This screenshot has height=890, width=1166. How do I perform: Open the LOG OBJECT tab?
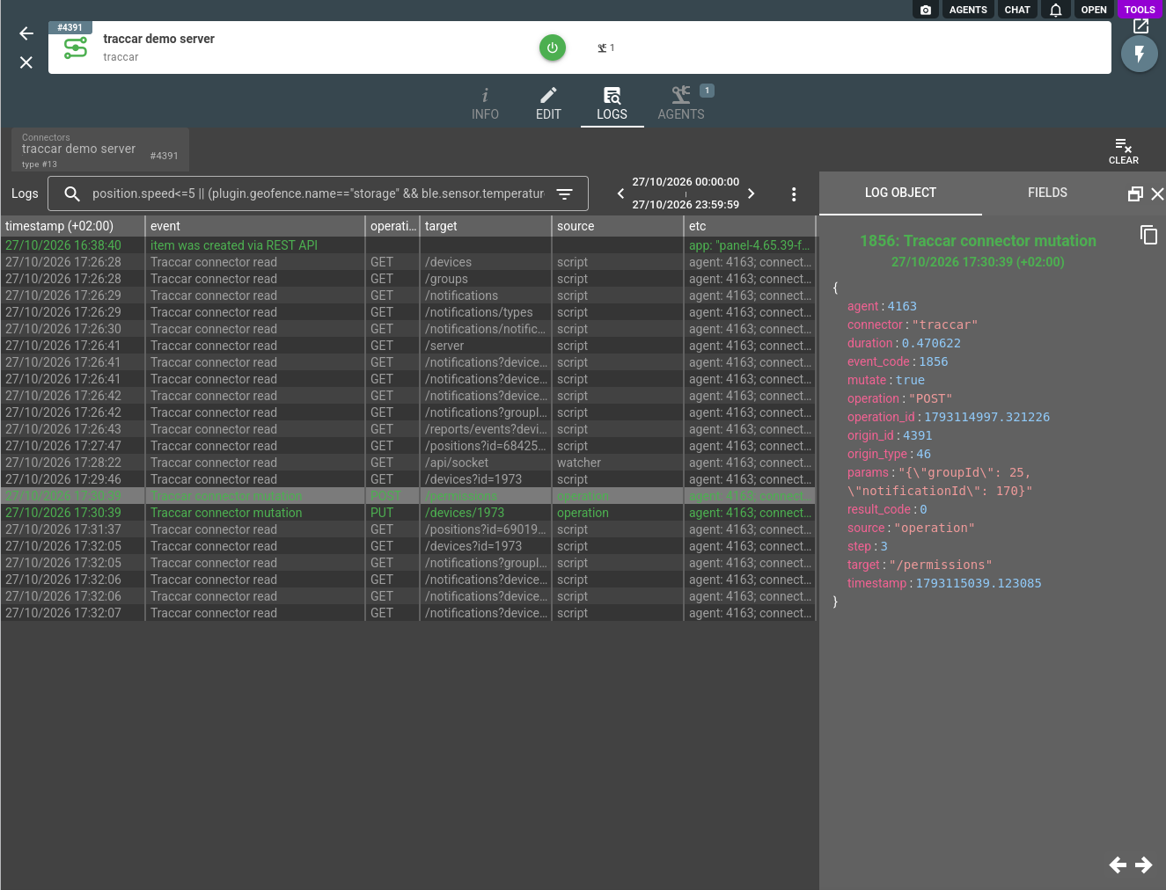click(900, 193)
